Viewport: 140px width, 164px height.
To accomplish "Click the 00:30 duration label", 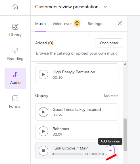I will [x=57, y=78].
